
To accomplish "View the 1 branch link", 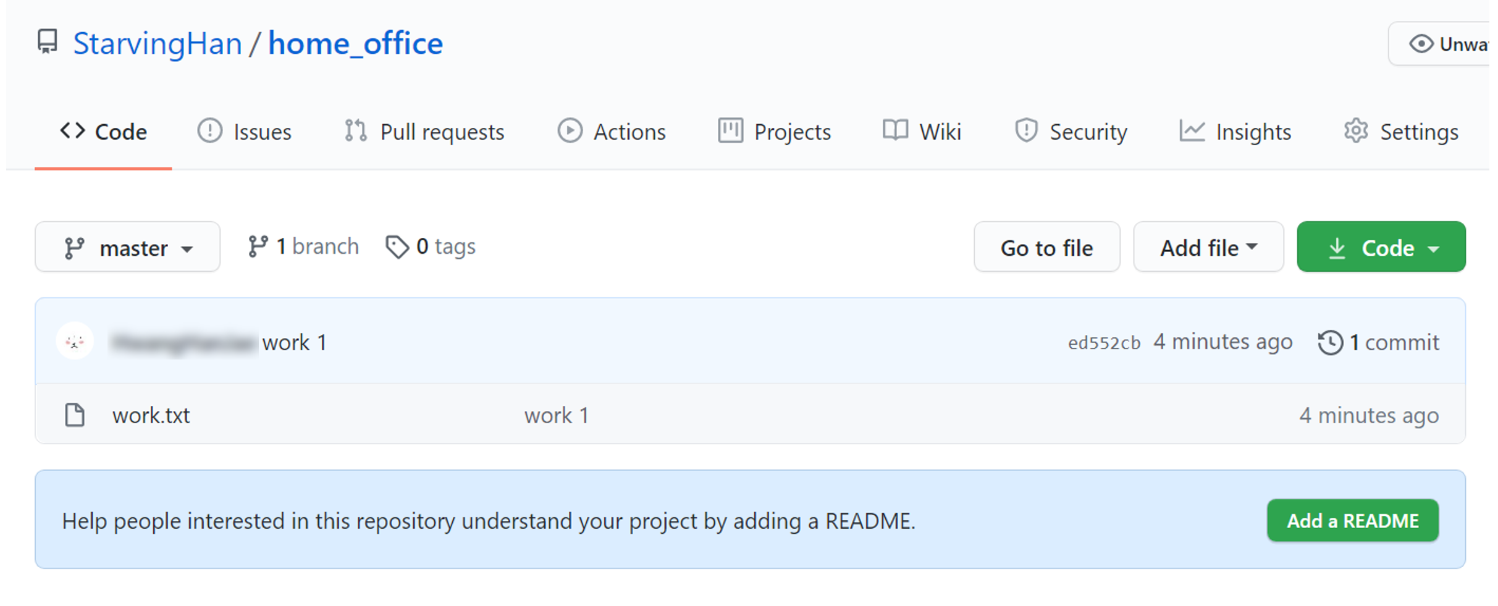I will point(303,246).
